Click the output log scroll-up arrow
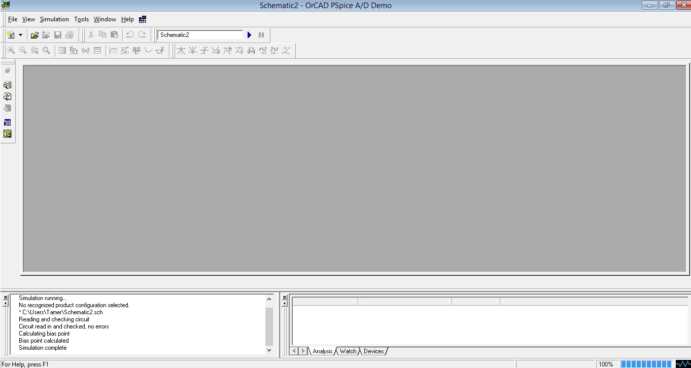Screen dimensions: 691x368 pos(269,299)
